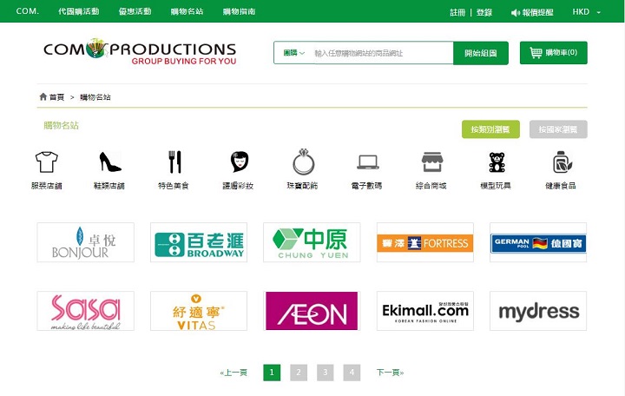The height and width of the screenshot is (396, 625).
Task: Open the Sasa store thumbnail
Action: (x=86, y=311)
